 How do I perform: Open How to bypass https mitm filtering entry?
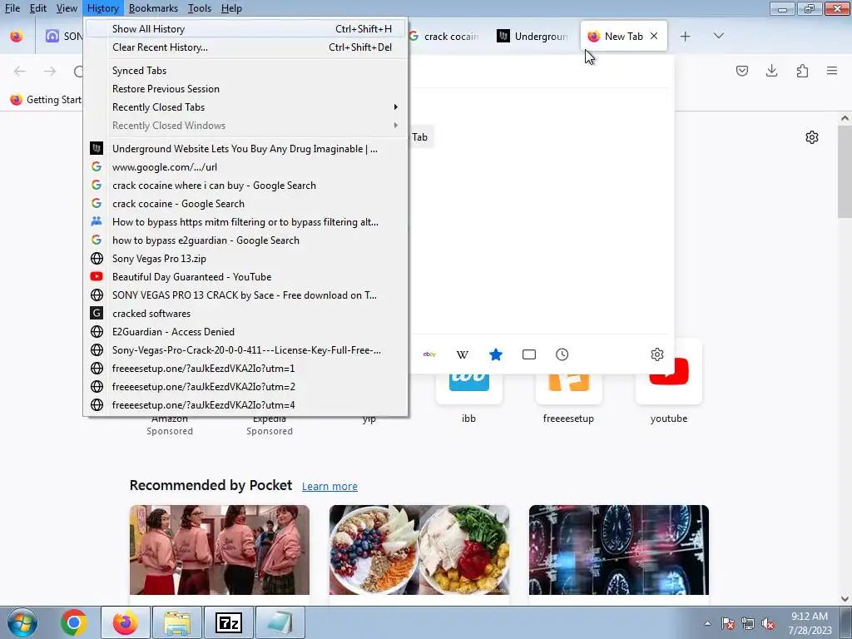coord(245,221)
